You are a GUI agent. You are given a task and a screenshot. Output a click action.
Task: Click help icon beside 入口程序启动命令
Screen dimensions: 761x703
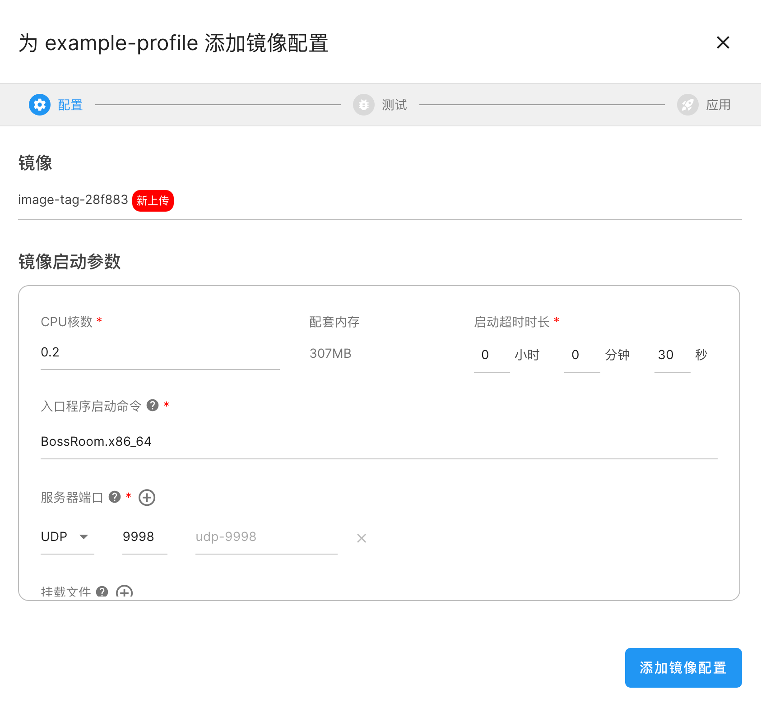click(153, 405)
